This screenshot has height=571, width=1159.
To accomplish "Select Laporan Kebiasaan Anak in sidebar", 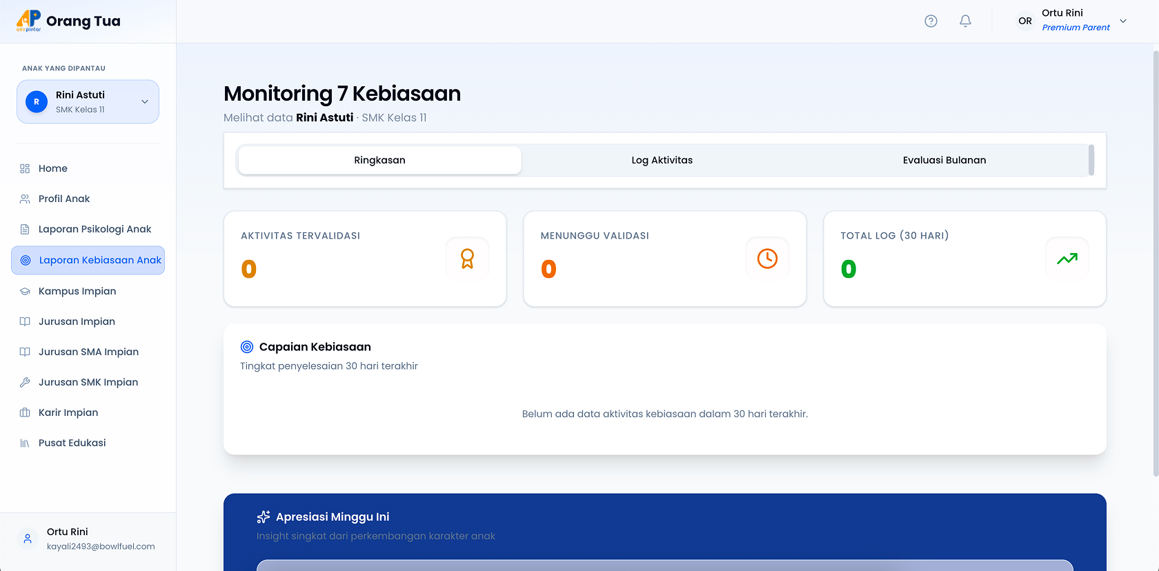I will click(88, 261).
